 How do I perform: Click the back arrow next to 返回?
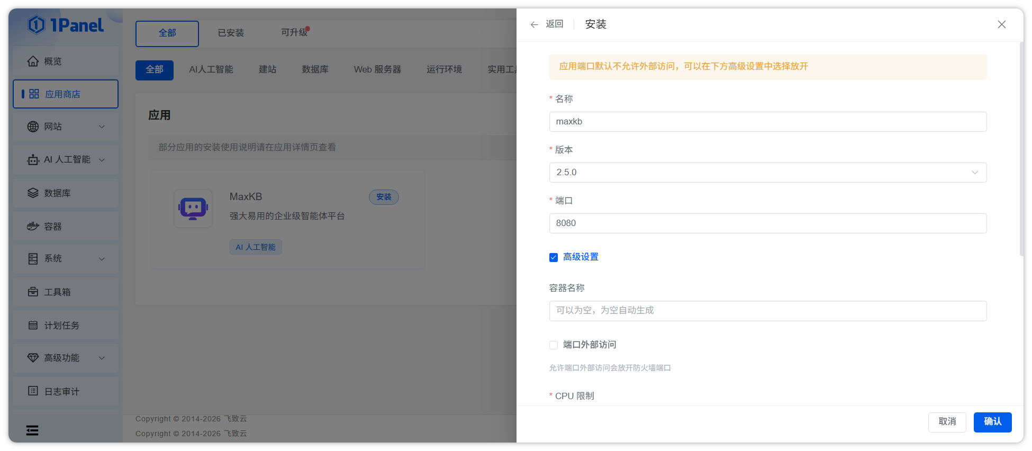tap(534, 24)
